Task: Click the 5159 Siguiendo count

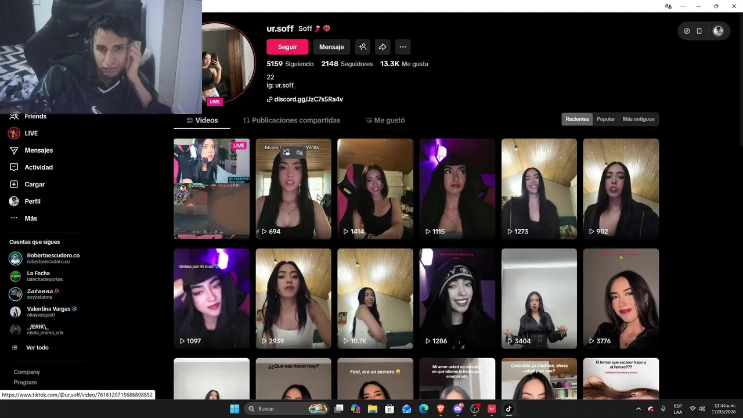Action: [290, 64]
